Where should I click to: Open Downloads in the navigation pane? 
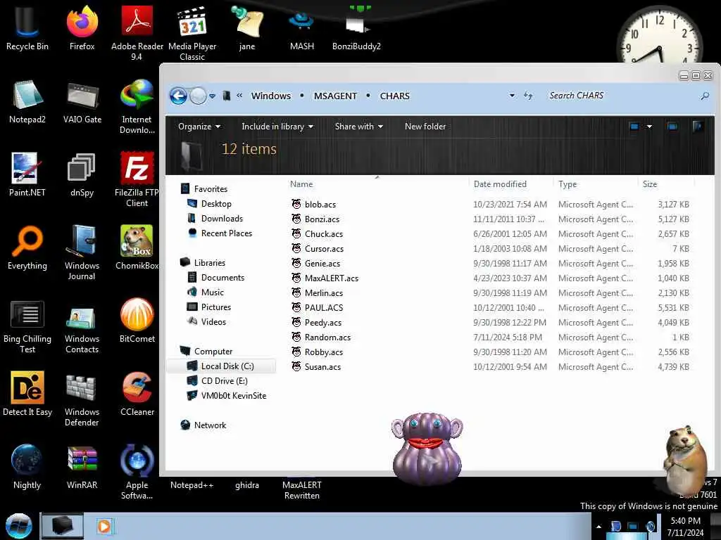pos(222,219)
